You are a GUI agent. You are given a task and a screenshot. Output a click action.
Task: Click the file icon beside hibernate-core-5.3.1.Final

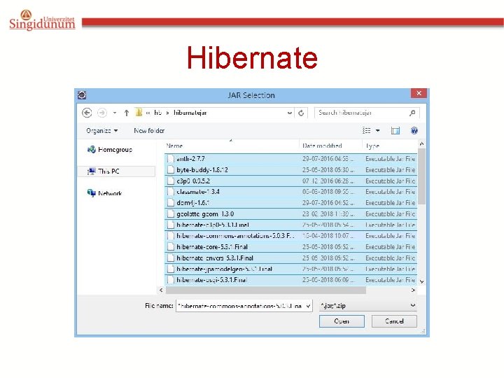click(171, 247)
